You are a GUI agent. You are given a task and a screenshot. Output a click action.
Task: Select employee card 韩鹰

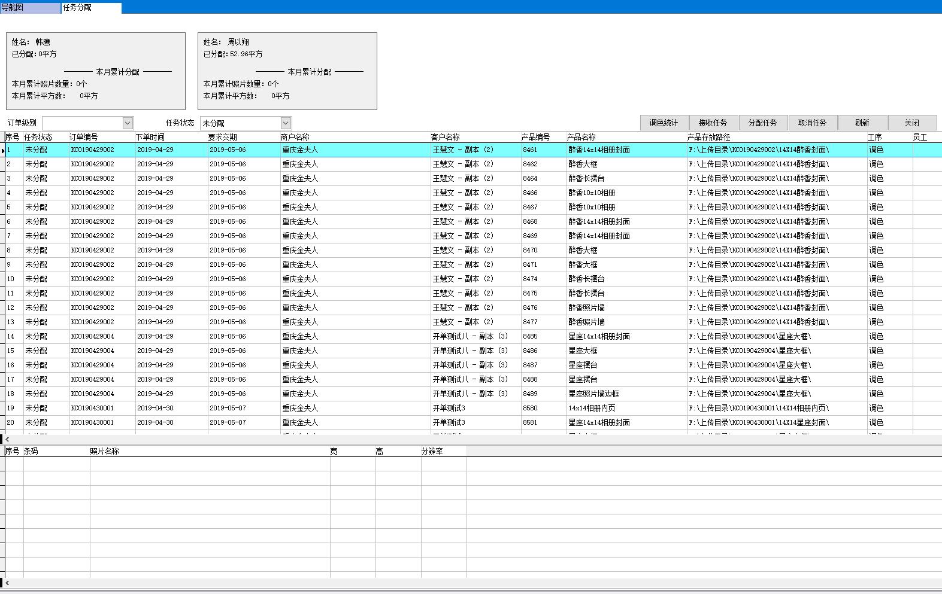tap(96, 71)
